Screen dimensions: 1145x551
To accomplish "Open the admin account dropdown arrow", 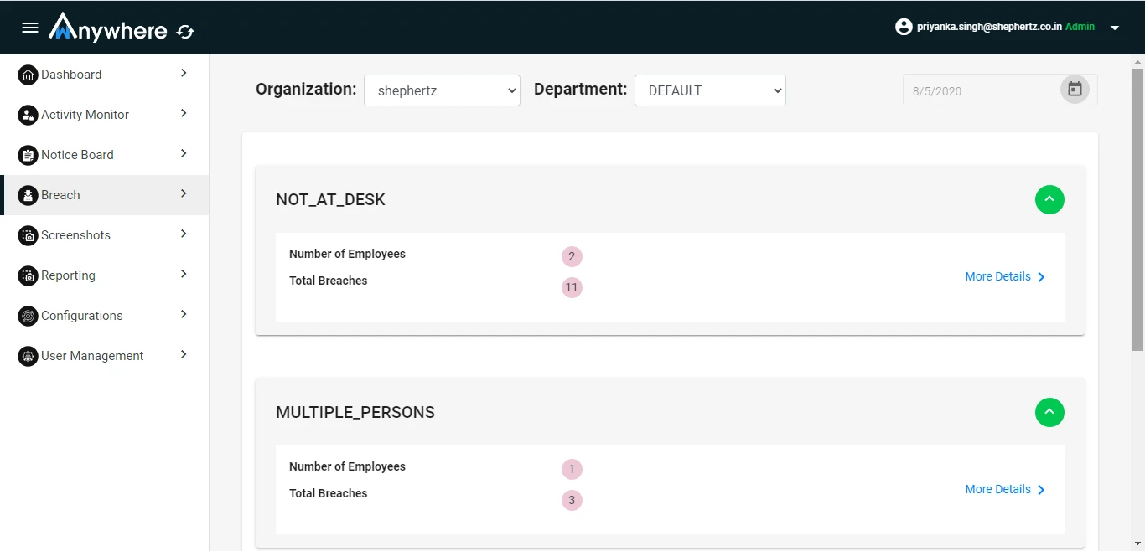I will pos(1115,28).
